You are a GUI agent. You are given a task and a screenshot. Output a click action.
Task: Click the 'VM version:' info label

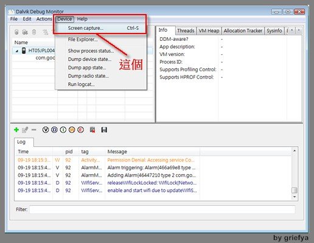tap(172, 54)
